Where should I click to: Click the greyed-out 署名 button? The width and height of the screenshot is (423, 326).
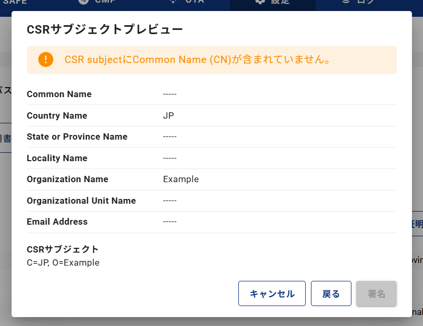pyautogui.click(x=376, y=293)
